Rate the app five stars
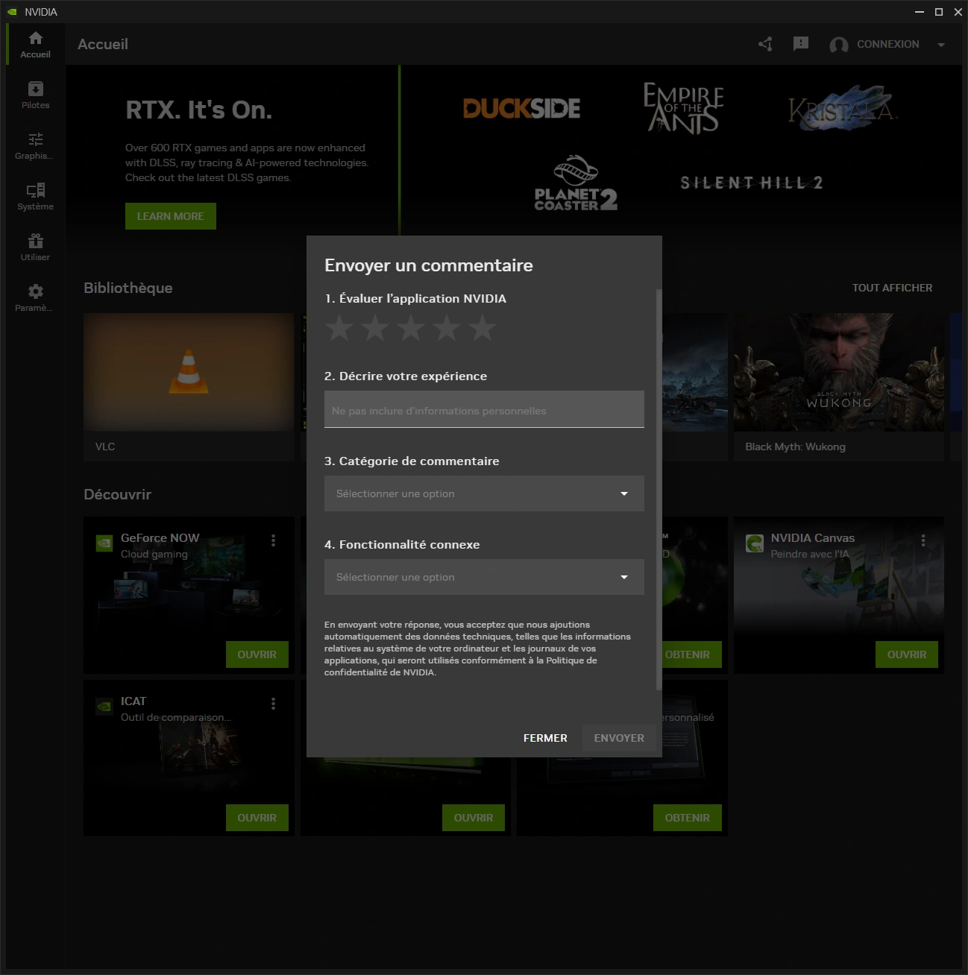The height and width of the screenshot is (975, 968). click(x=483, y=328)
